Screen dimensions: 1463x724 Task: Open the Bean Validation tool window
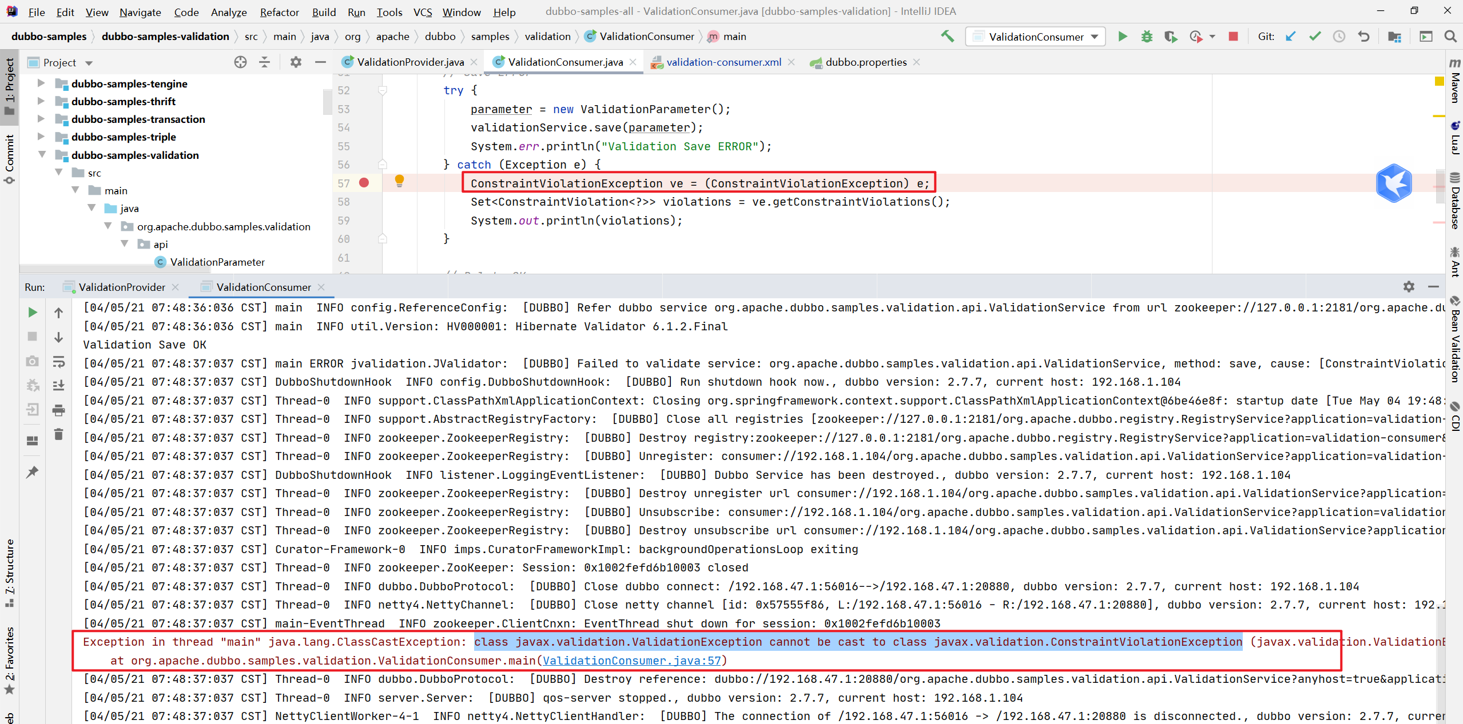(x=1455, y=339)
